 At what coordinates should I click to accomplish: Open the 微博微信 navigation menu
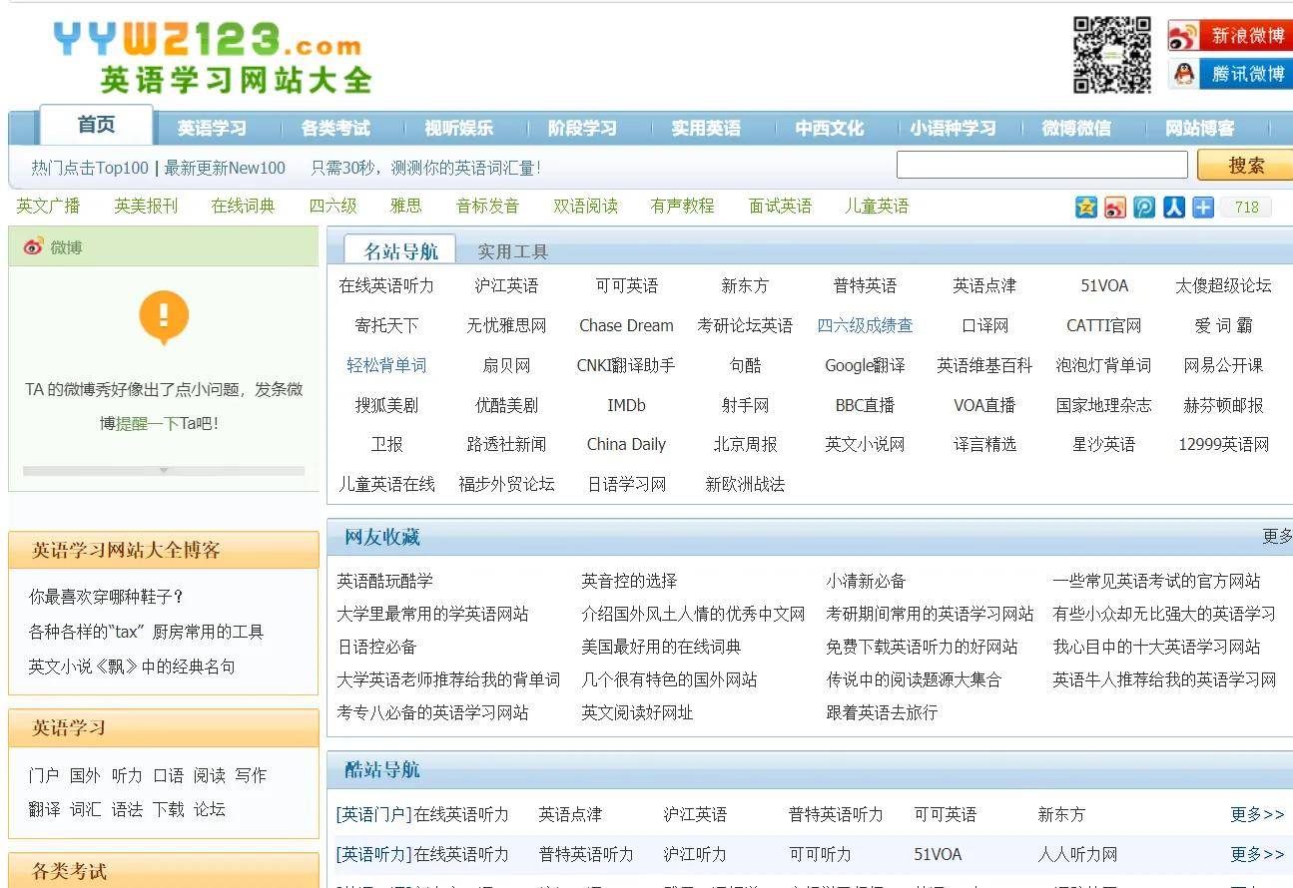[1076, 128]
